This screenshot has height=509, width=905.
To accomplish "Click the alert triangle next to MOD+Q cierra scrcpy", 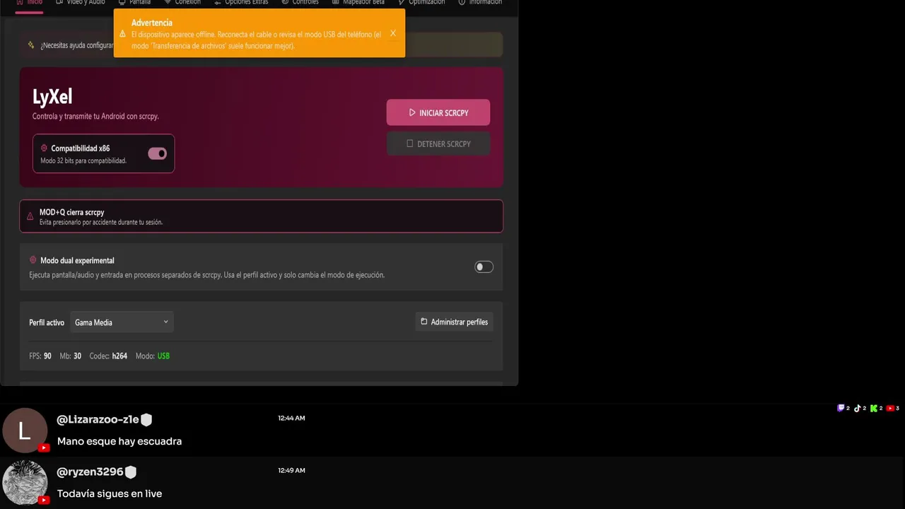I will pos(30,216).
